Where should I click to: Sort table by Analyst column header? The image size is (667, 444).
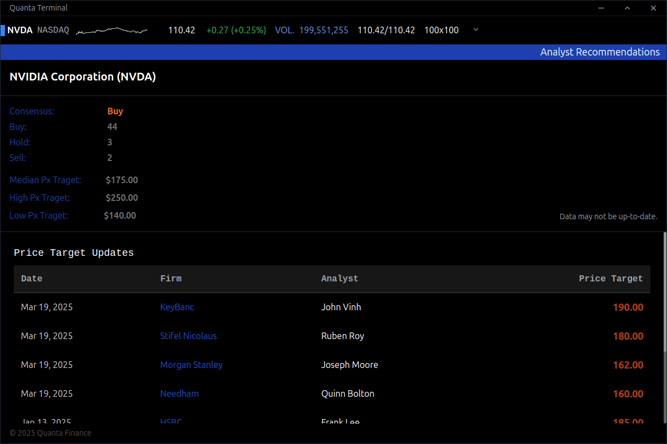click(340, 279)
